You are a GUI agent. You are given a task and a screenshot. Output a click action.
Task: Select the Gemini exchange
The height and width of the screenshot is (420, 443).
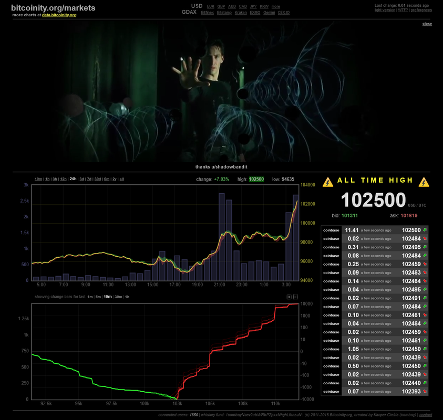click(x=269, y=13)
